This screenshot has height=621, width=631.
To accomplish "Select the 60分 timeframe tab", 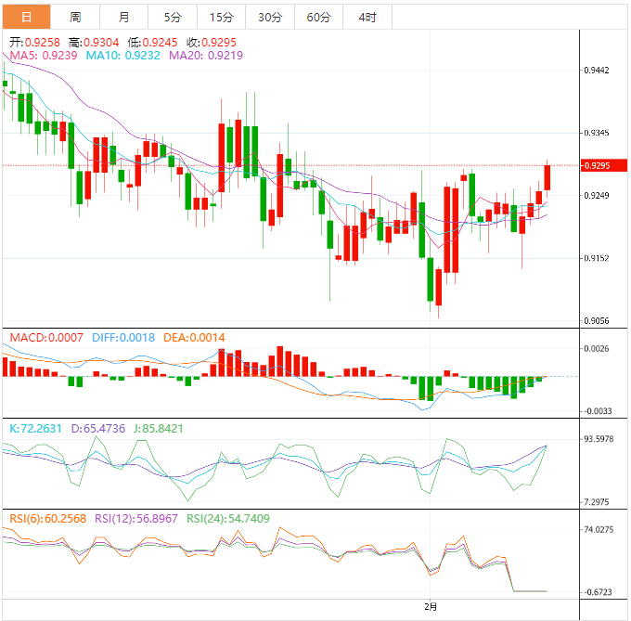I will pos(318,17).
